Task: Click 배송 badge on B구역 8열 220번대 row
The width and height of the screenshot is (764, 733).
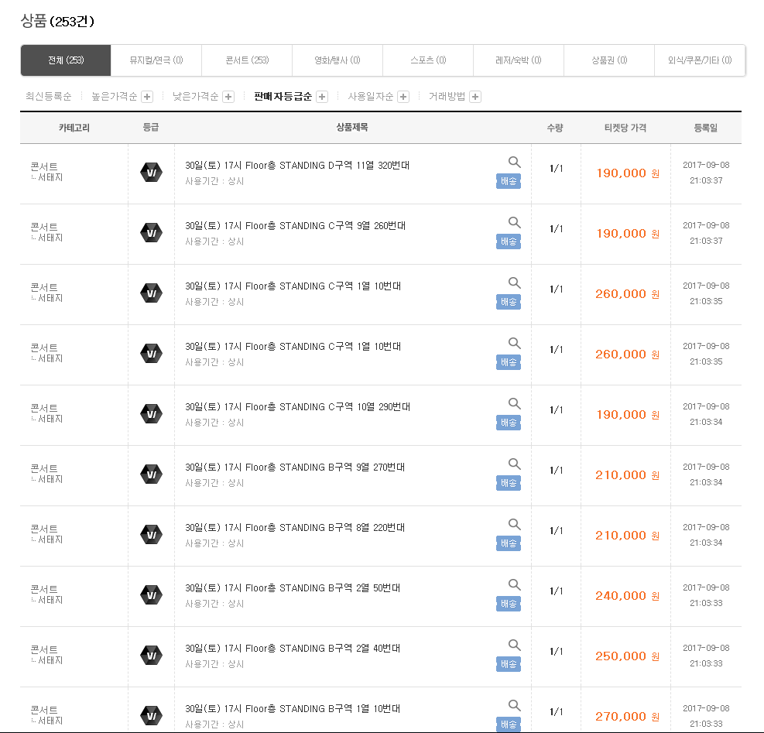Action: point(509,544)
